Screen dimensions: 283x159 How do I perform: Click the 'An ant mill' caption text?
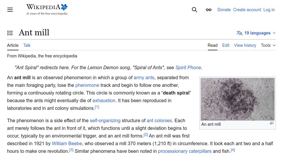[x=211, y=124]
